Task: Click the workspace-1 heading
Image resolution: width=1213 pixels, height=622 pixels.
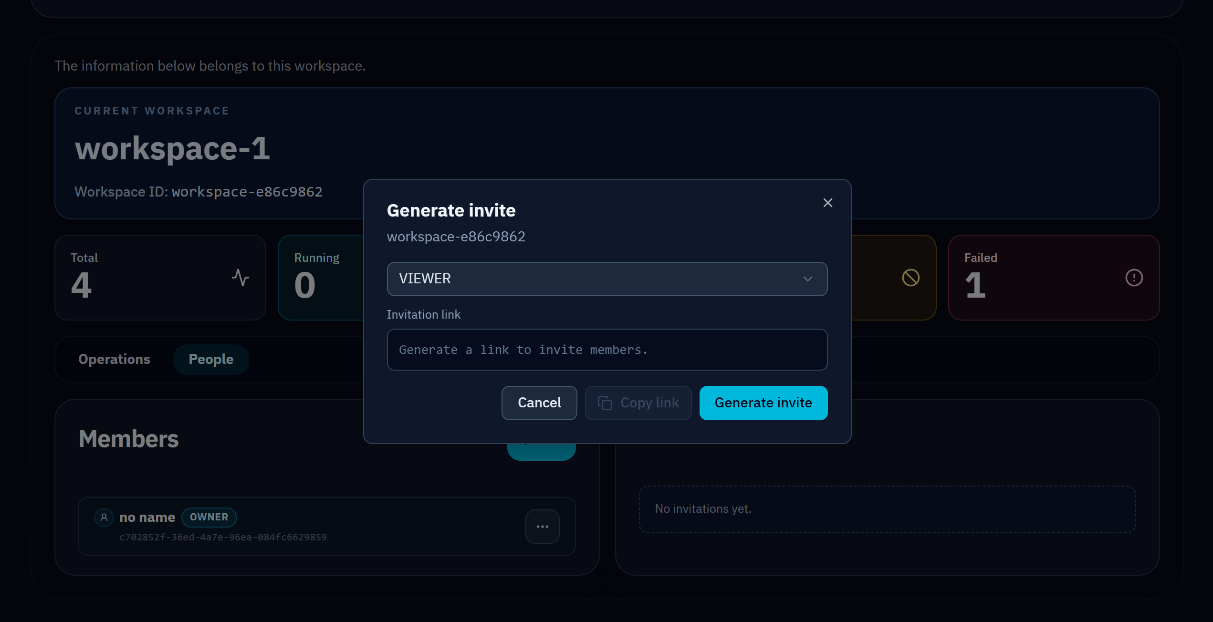Action: 172,148
